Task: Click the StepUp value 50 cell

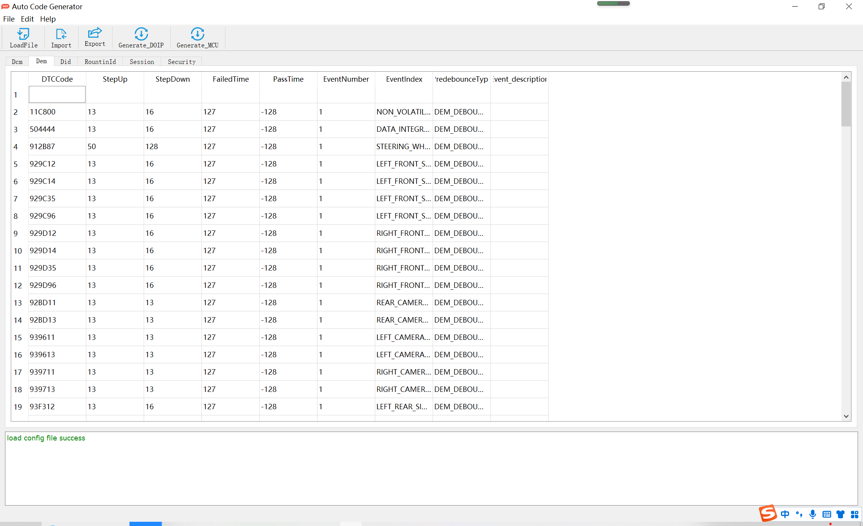Action: [115, 146]
